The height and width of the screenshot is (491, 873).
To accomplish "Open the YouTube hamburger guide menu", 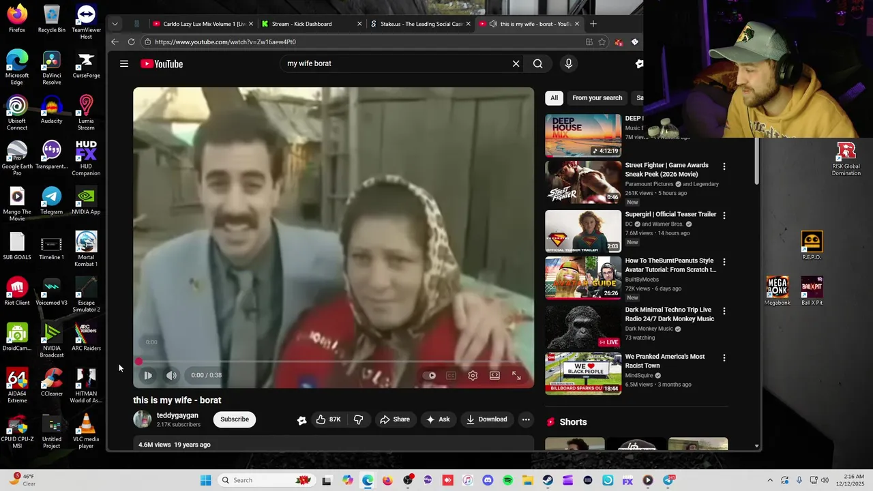I will click(x=124, y=63).
